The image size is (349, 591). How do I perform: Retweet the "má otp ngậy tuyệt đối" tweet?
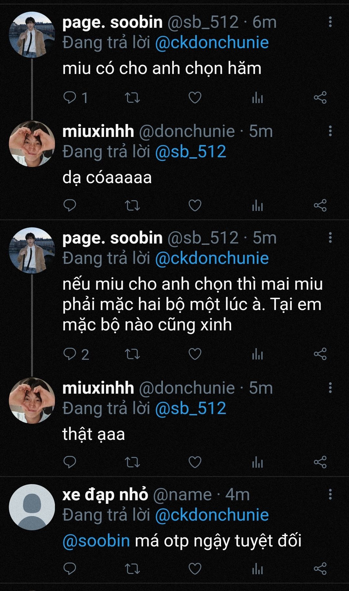(x=132, y=569)
